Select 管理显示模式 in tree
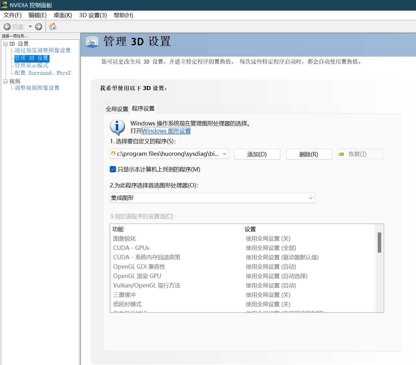This screenshot has height=365, width=416. point(31,65)
